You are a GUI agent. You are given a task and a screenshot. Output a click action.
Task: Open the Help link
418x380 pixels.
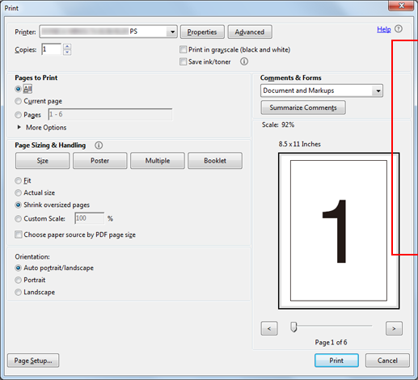[x=384, y=29]
